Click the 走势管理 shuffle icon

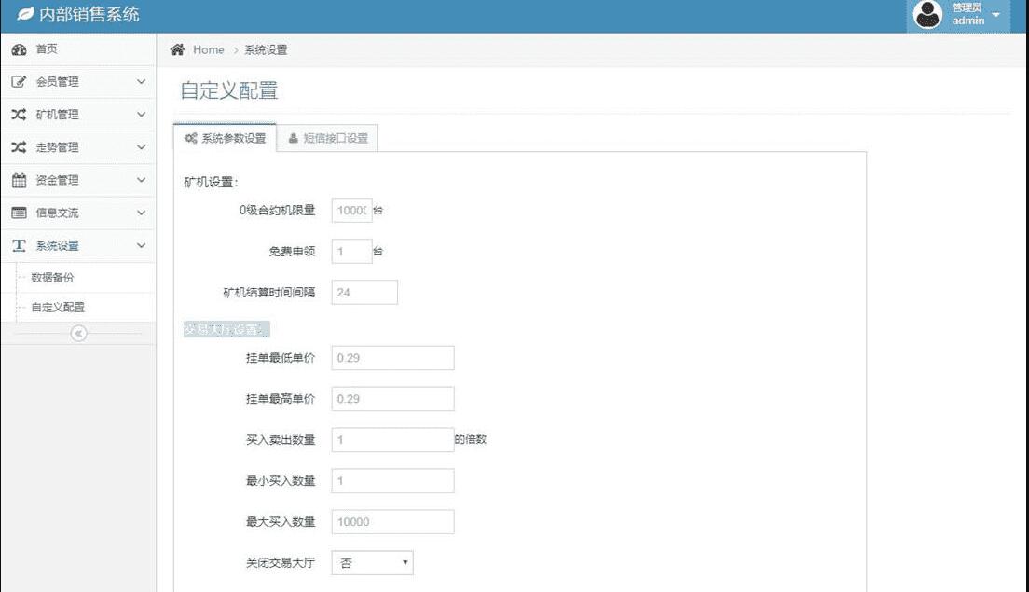(19, 147)
